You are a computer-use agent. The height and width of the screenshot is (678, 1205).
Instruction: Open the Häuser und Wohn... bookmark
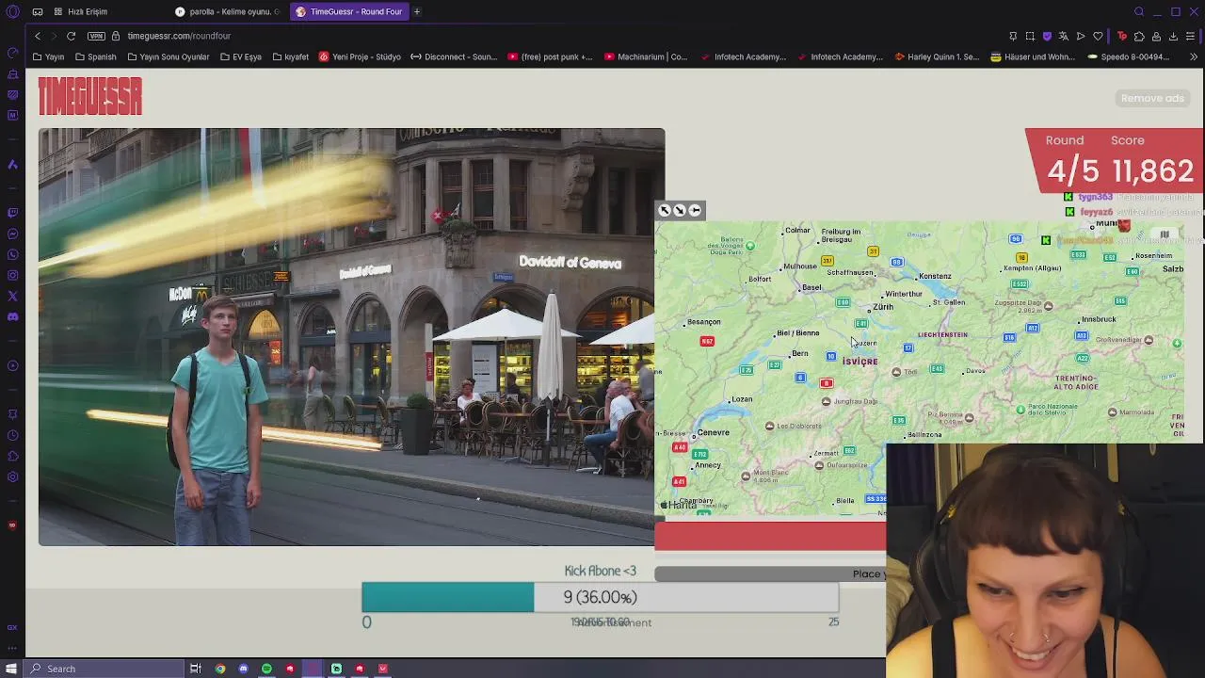(x=1033, y=56)
